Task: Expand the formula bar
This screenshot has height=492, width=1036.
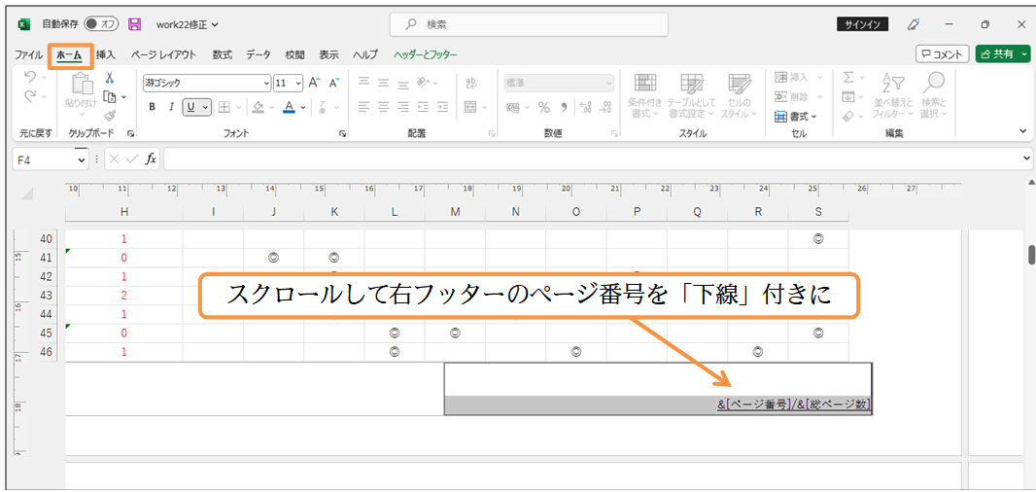Action: (x=1026, y=158)
